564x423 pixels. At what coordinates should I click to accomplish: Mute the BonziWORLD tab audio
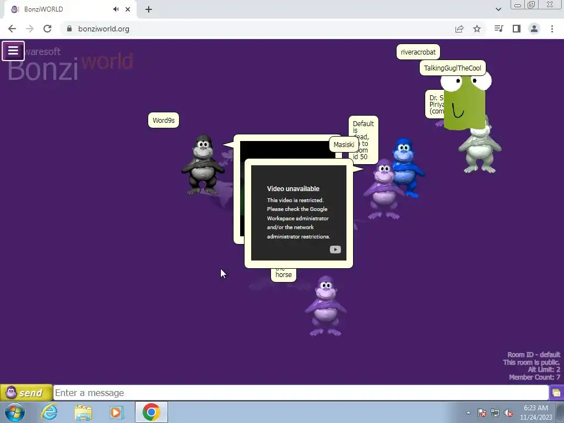(116, 9)
